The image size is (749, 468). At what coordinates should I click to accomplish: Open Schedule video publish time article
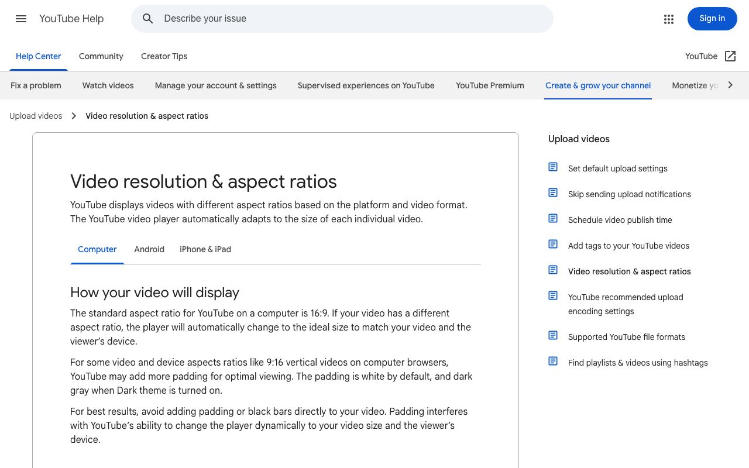coord(620,220)
